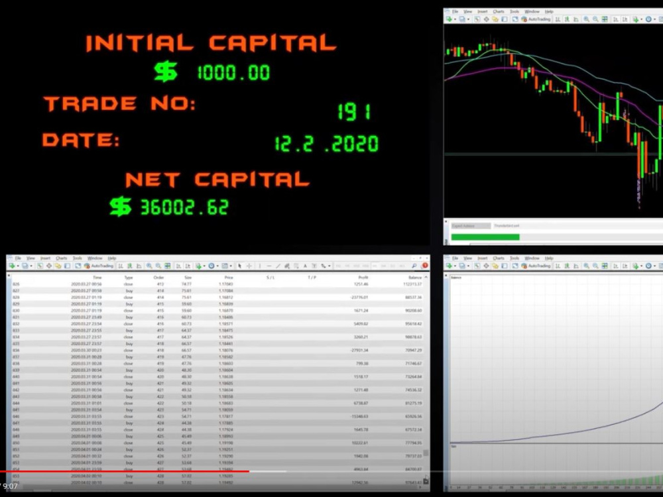663x497 pixels.
Task: Toggle chart shift in trade list window
Action: click(188, 266)
